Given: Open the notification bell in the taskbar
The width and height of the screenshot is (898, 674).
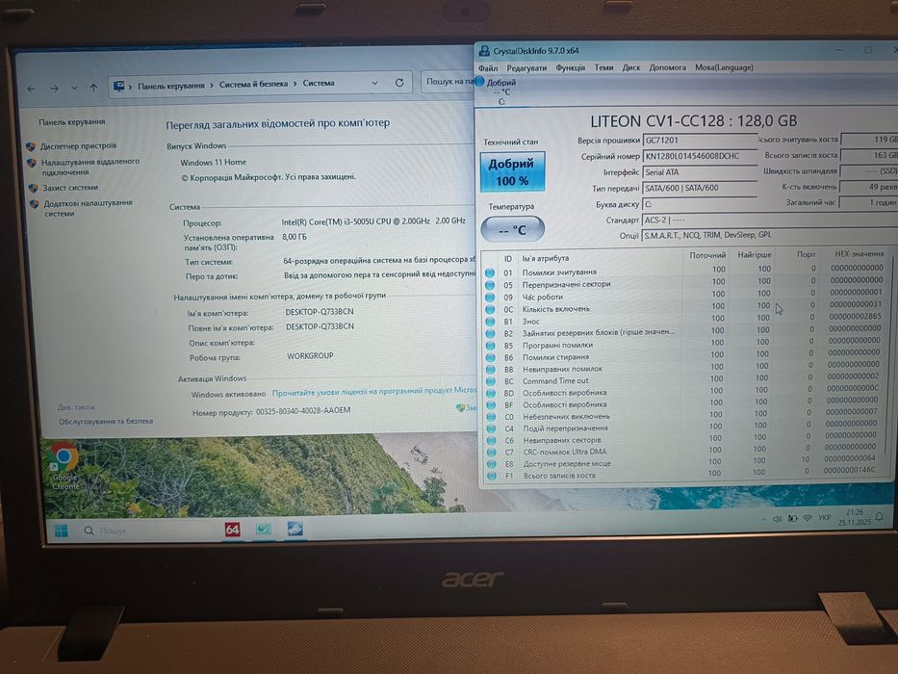Looking at the screenshot, I should click(880, 516).
